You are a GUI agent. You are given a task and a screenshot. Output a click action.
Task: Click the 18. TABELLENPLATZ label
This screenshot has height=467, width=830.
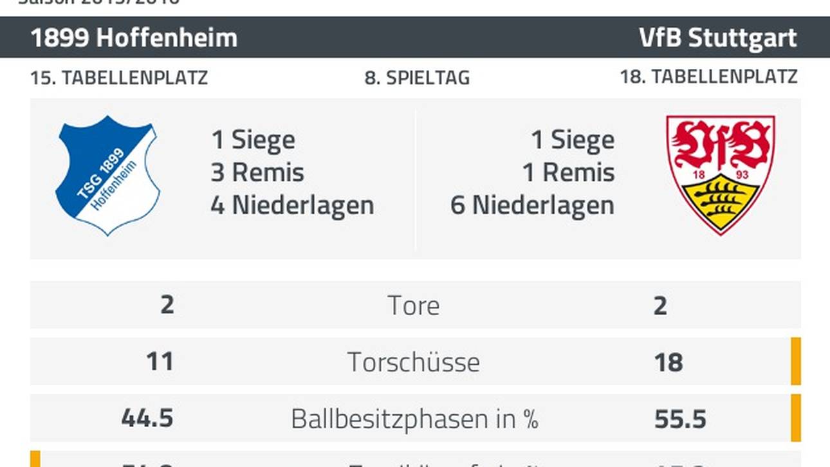pos(708,77)
